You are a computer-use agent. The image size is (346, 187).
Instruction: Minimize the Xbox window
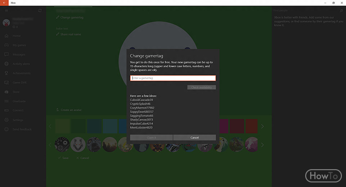coord(325,3)
